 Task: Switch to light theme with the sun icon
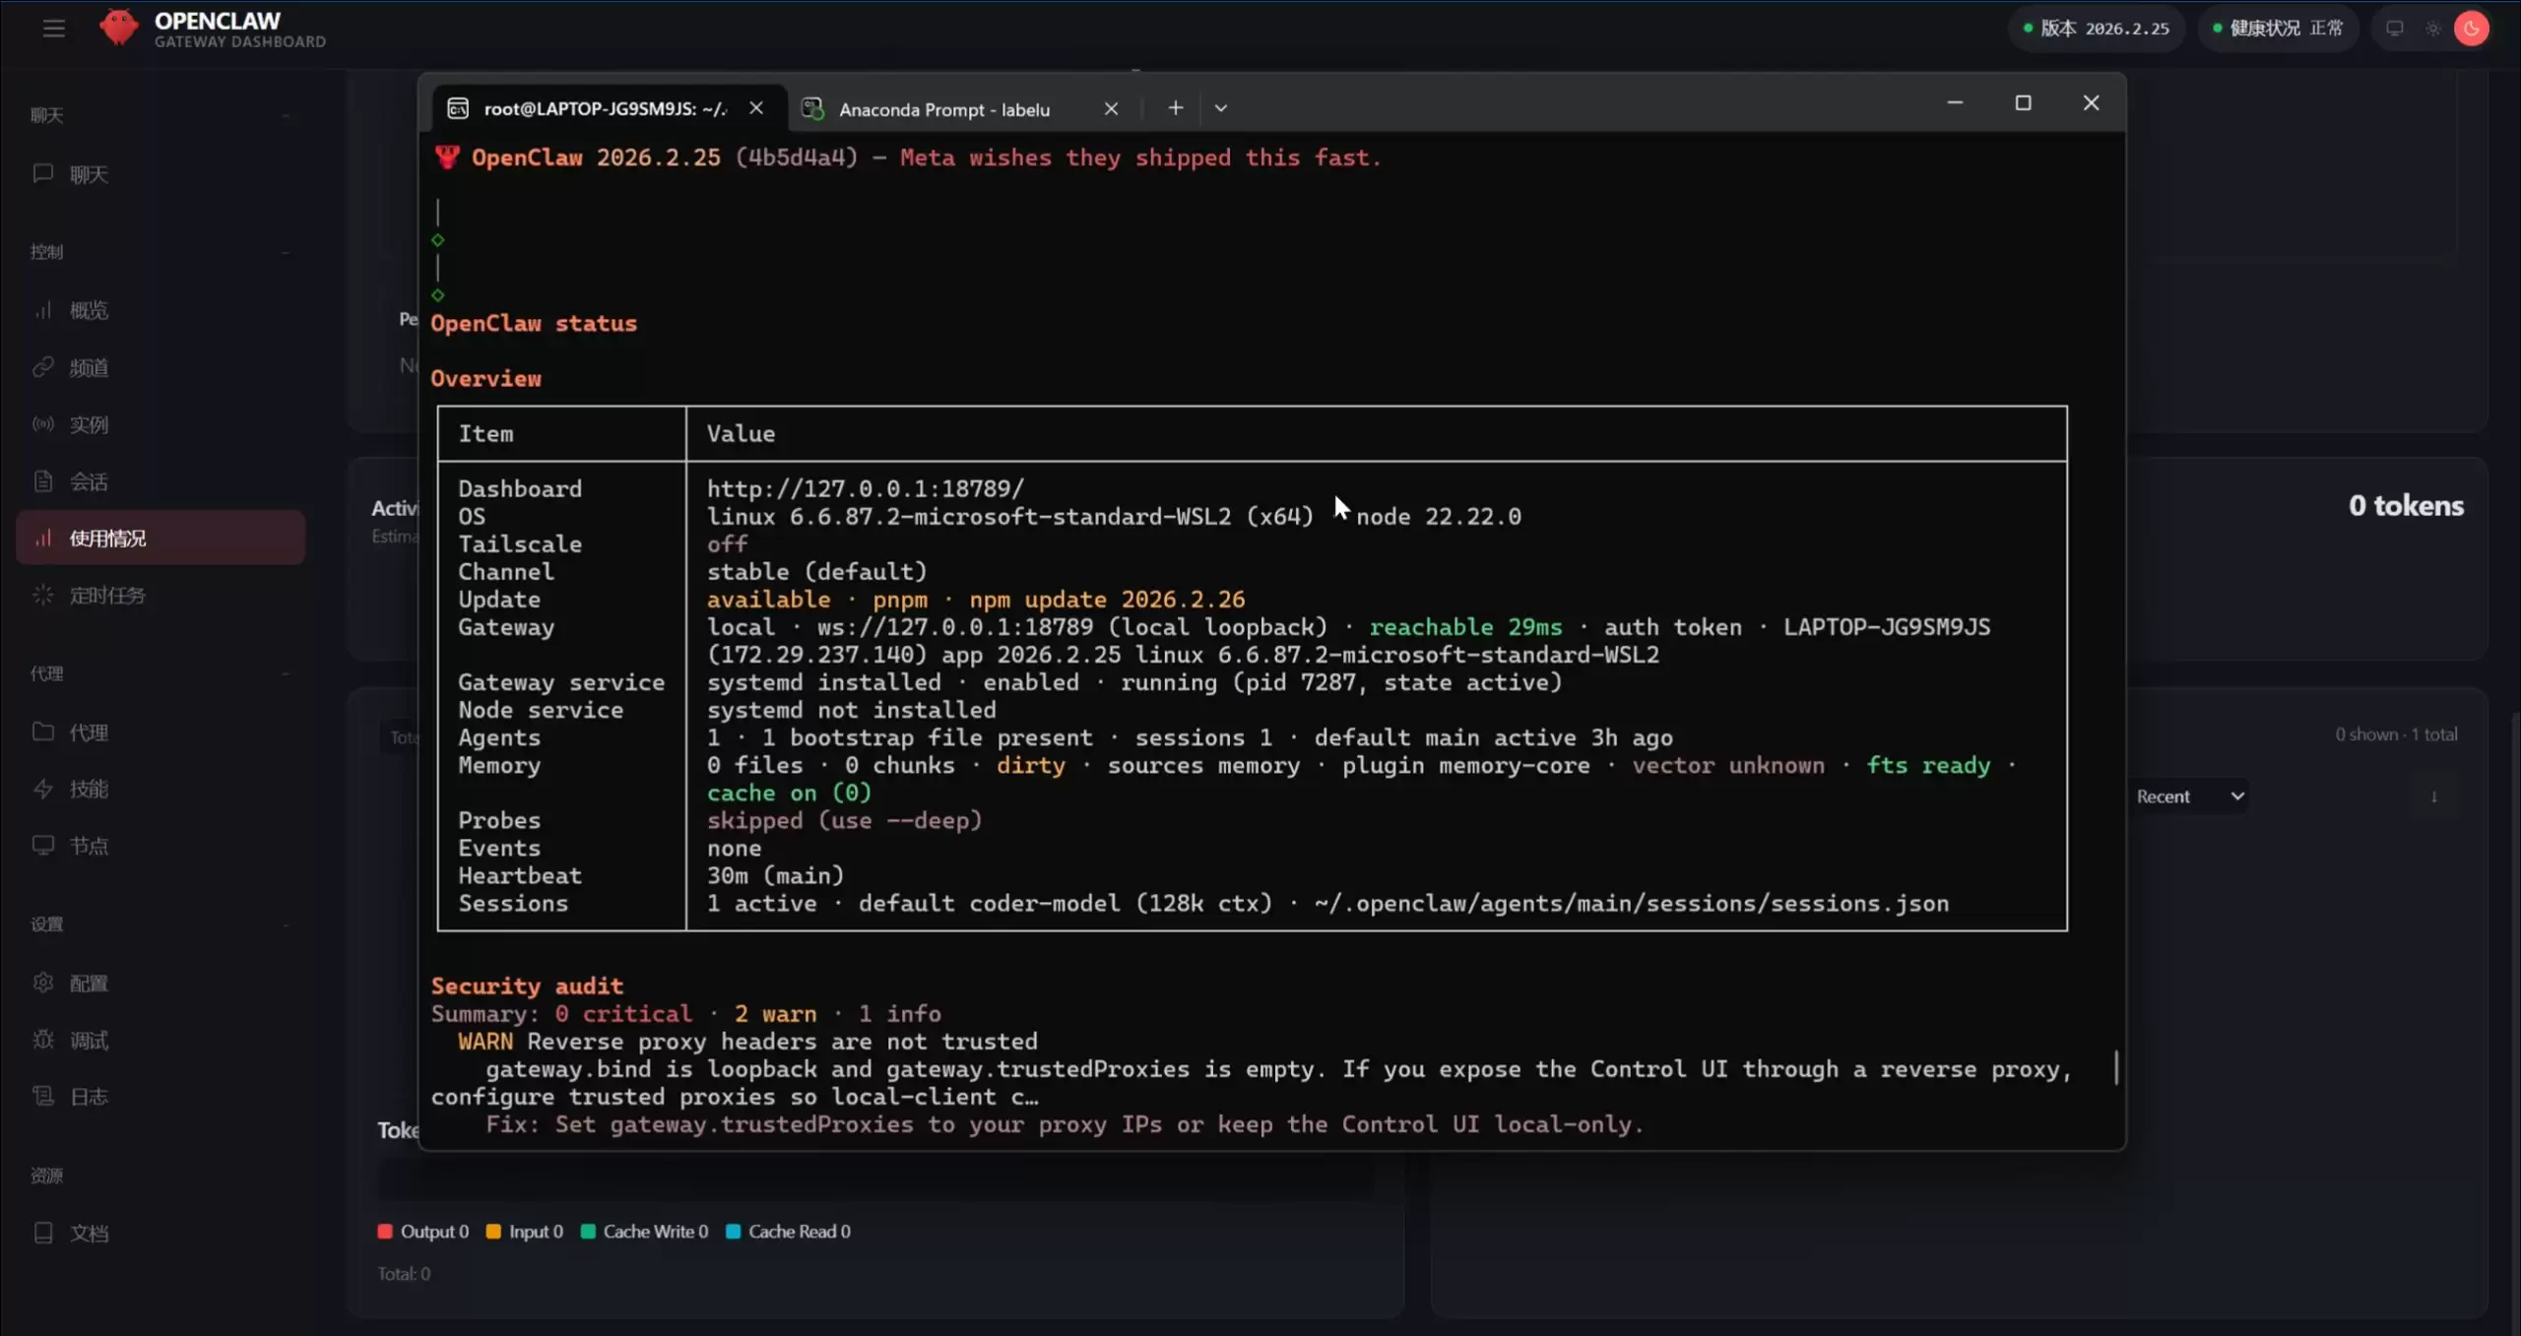pos(2432,29)
